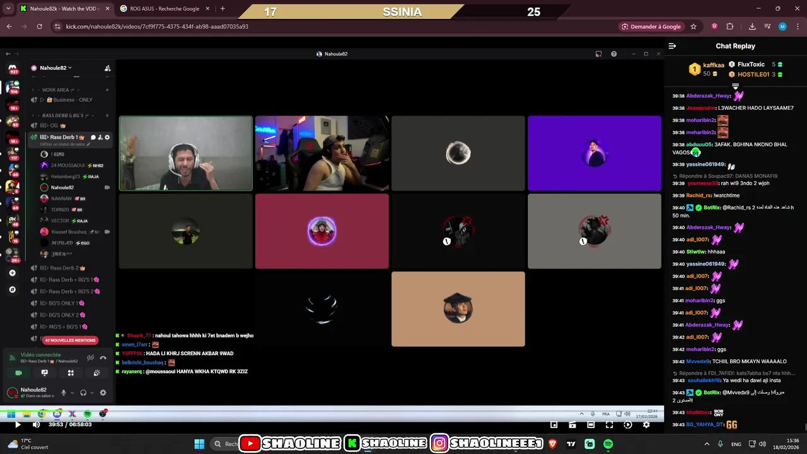This screenshot has height=454, width=807.
Task: Open Chrome media controls icon
Action: [767, 26]
